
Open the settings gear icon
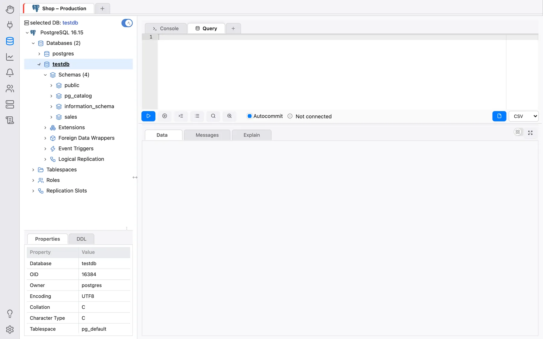coord(10,330)
